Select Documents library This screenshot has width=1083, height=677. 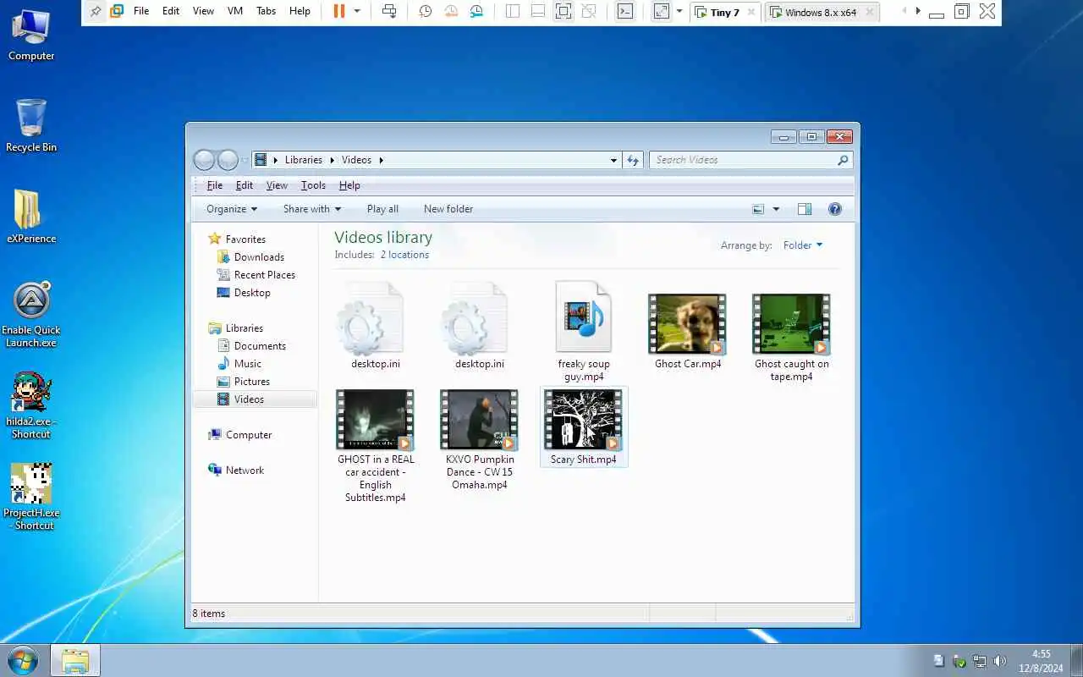tap(260, 346)
